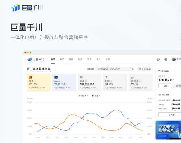Click the yellow minimize window dot
Screen dimensions: 181x143
click(28, 53)
